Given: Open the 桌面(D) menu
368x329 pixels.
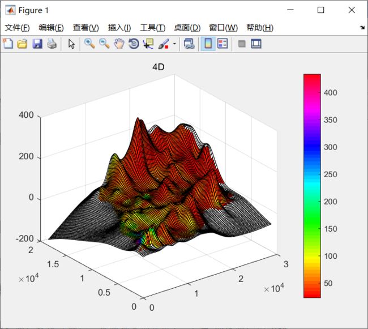Looking at the screenshot, I should [187, 28].
